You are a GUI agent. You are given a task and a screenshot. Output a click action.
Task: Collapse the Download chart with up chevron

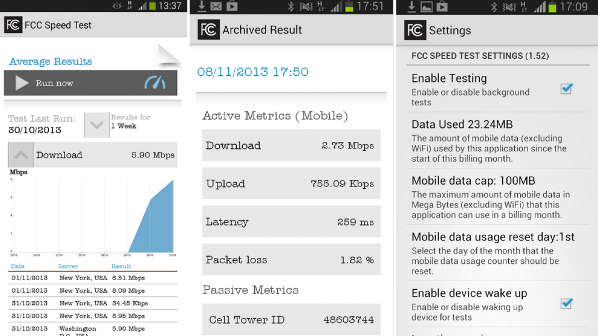[21, 155]
